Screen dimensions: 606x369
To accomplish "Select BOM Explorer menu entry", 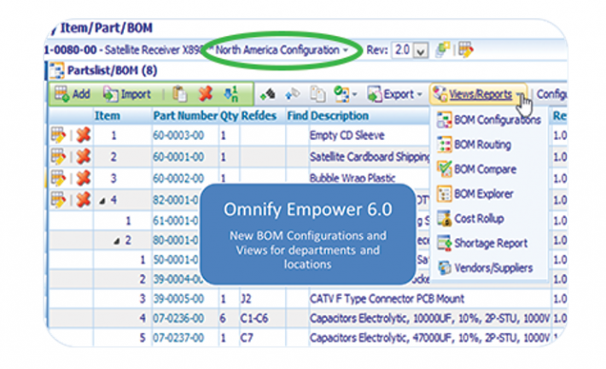I will click(475, 194).
